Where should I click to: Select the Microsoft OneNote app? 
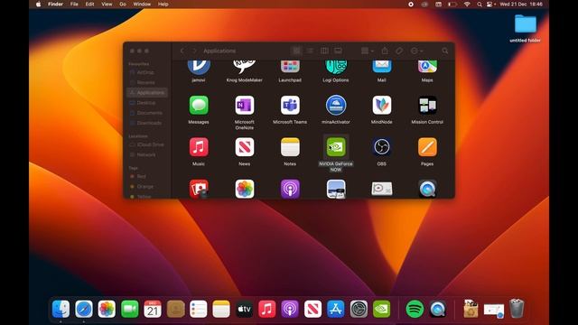(x=245, y=106)
